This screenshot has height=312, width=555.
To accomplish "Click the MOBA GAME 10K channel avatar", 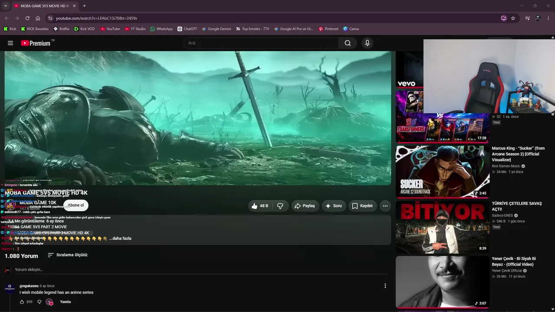I will click(x=10, y=205).
